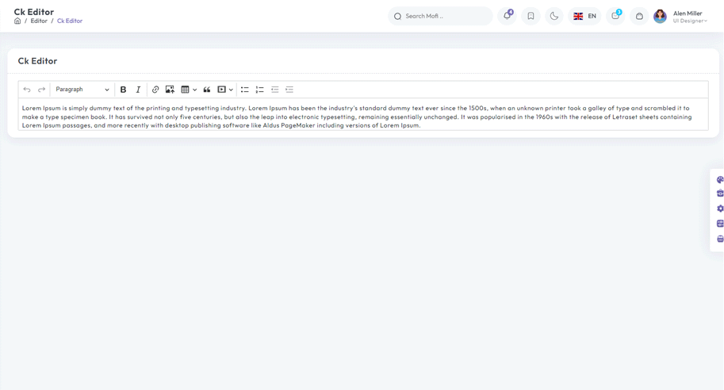Create a numbered list
Image resolution: width=724 pixels, height=390 pixels.
pos(259,90)
